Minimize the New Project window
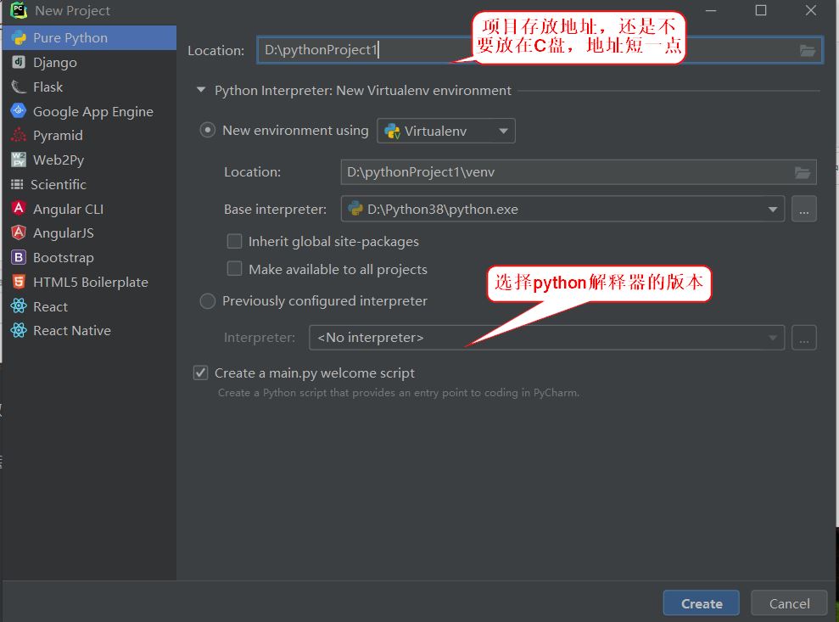This screenshot has height=622, width=839. click(711, 10)
